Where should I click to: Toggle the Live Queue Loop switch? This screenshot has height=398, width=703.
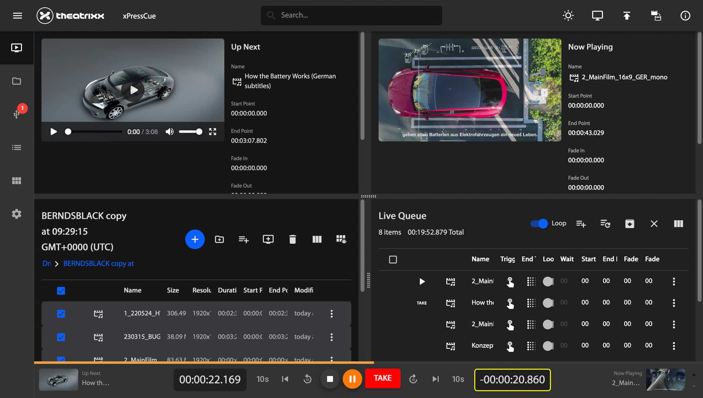tap(539, 224)
